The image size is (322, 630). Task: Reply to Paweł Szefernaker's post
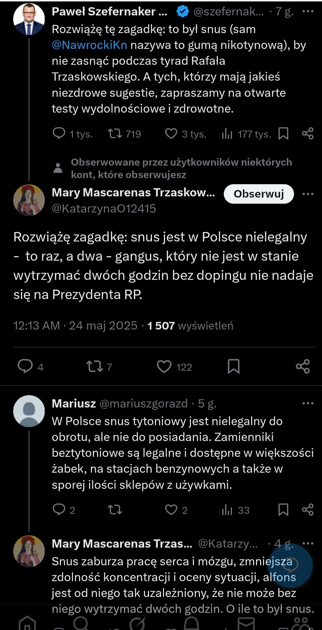pos(59,134)
